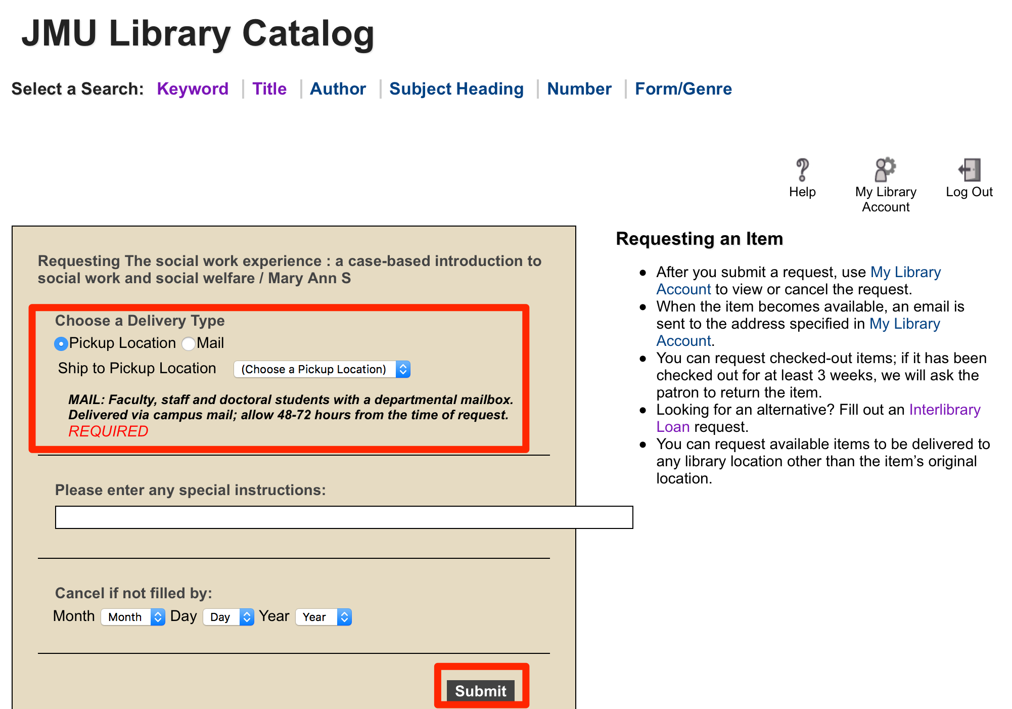Select the Pickup Location delivery option
Viewport: 1012px width, 709px height.
[61, 343]
